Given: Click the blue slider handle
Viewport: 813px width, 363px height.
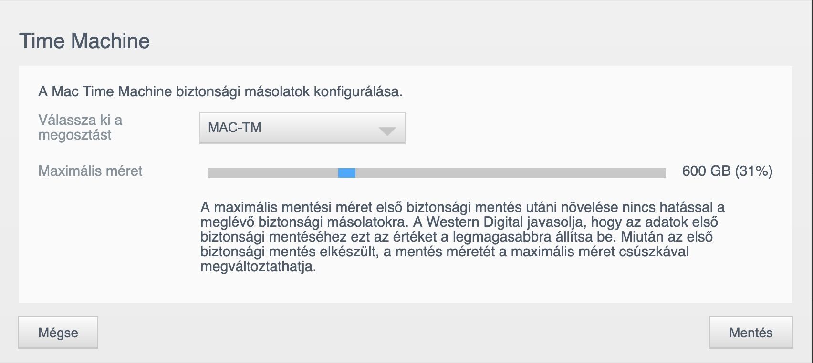Looking at the screenshot, I should point(347,173).
